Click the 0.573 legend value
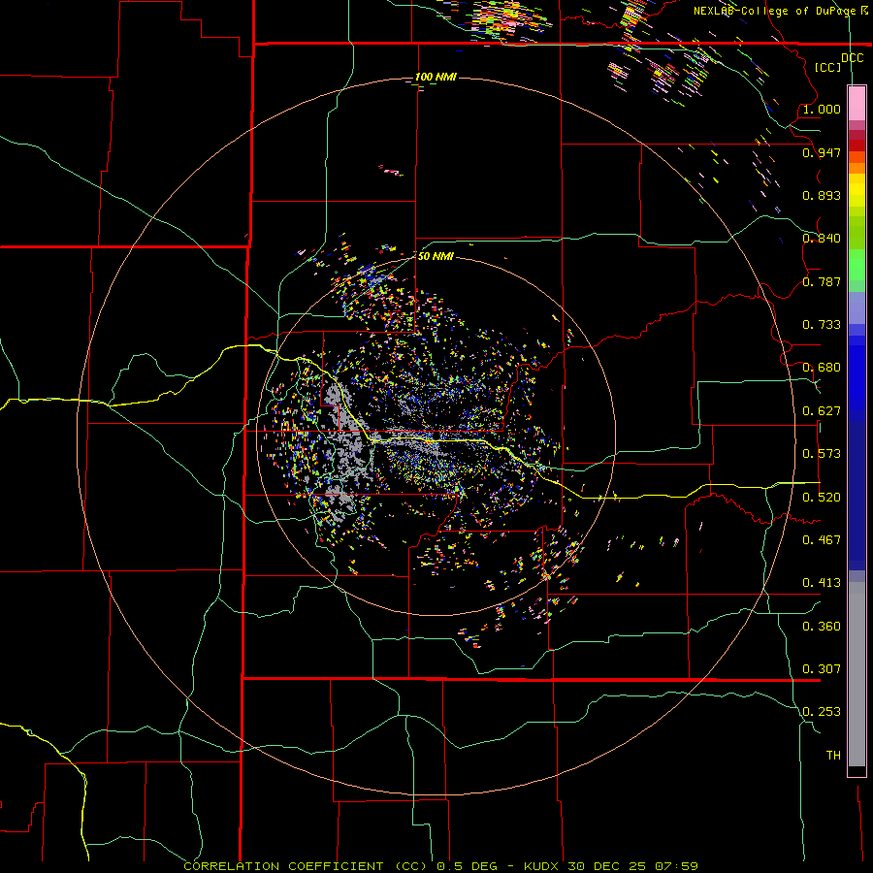Image resolution: width=873 pixels, height=873 pixels. [x=822, y=454]
